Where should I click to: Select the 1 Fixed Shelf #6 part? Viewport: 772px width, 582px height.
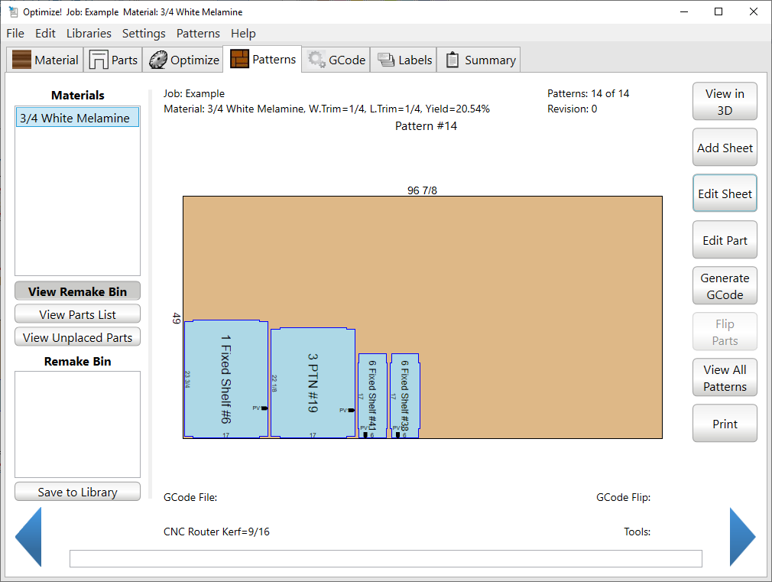226,379
